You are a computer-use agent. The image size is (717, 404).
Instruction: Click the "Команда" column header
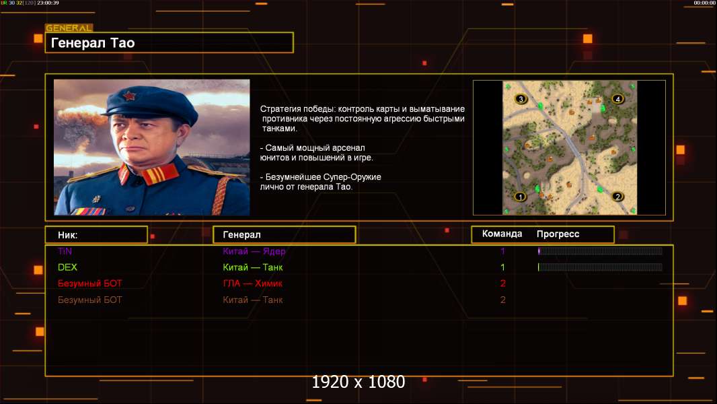click(502, 234)
